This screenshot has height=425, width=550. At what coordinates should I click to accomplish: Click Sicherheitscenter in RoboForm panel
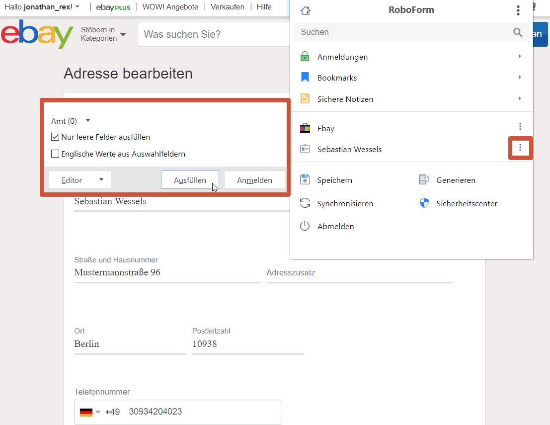pos(467,203)
